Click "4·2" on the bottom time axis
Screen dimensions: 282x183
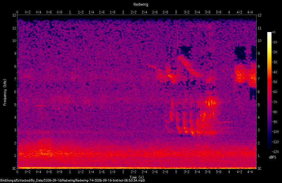point(240,172)
